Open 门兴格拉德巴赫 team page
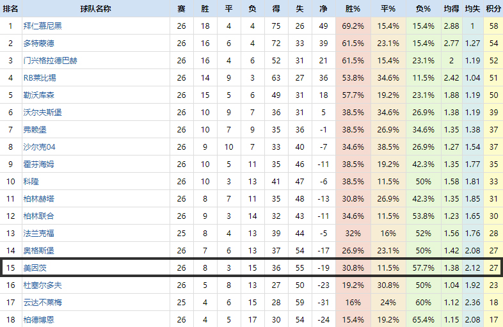Viewport: 503px width, 327px height. tap(50, 61)
